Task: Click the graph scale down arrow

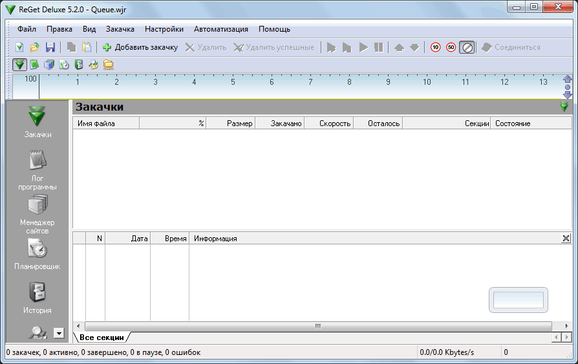Action: [x=568, y=95]
